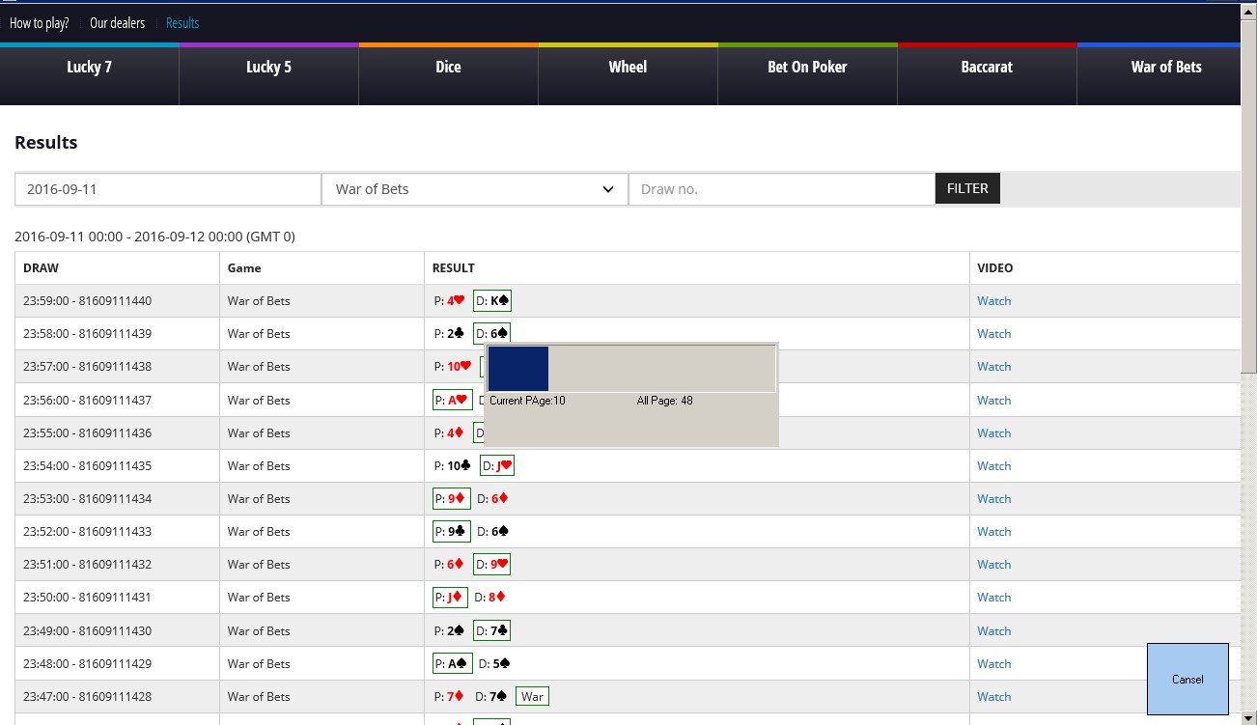The image size is (1257, 725).
Task: Watch video for draw 81609111431
Action: tap(993, 598)
